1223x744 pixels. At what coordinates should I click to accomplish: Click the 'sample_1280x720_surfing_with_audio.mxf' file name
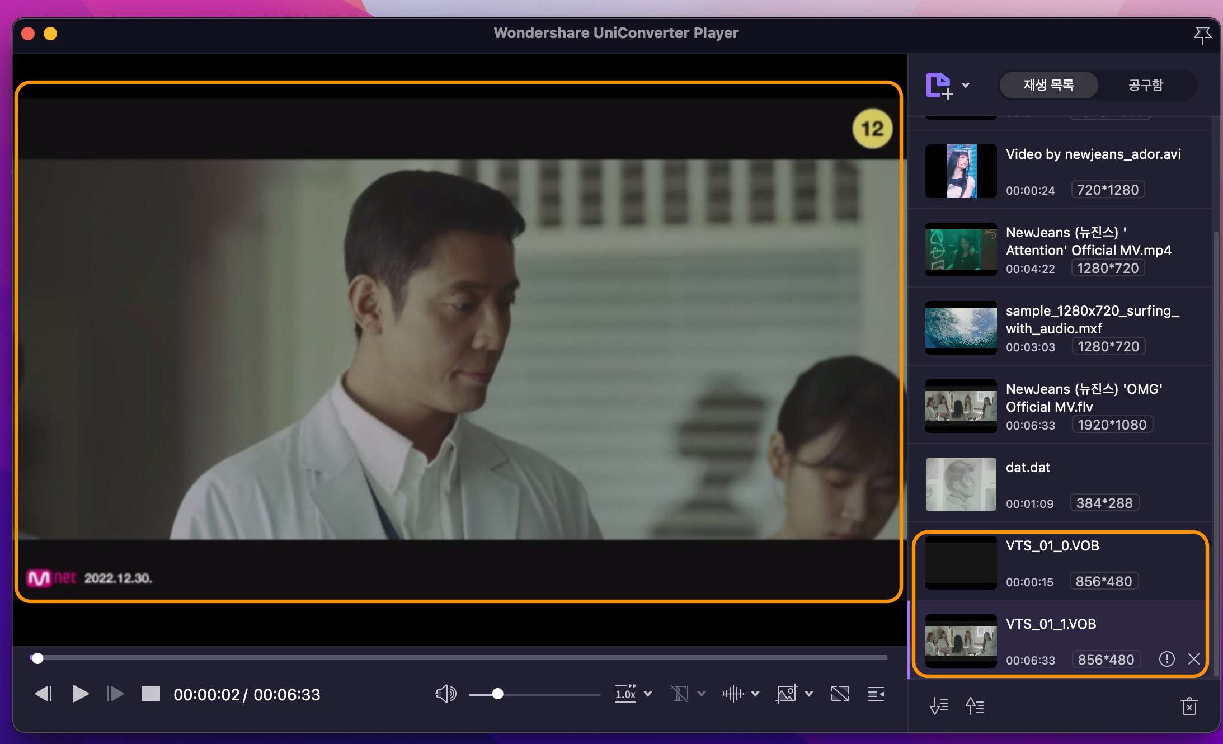pyautogui.click(x=1093, y=319)
